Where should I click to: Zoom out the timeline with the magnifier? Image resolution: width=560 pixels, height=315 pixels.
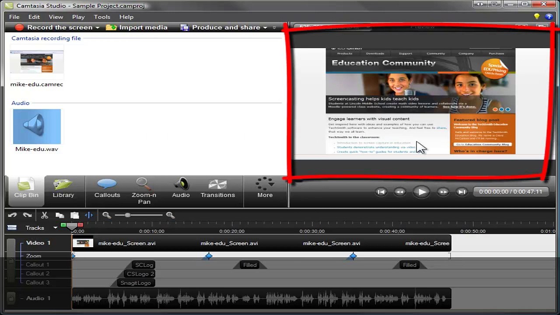coord(106,215)
